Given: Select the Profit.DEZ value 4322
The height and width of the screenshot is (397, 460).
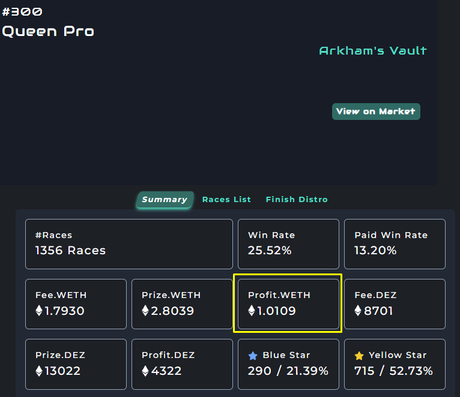Looking at the screenshot, I should point(166,371).
